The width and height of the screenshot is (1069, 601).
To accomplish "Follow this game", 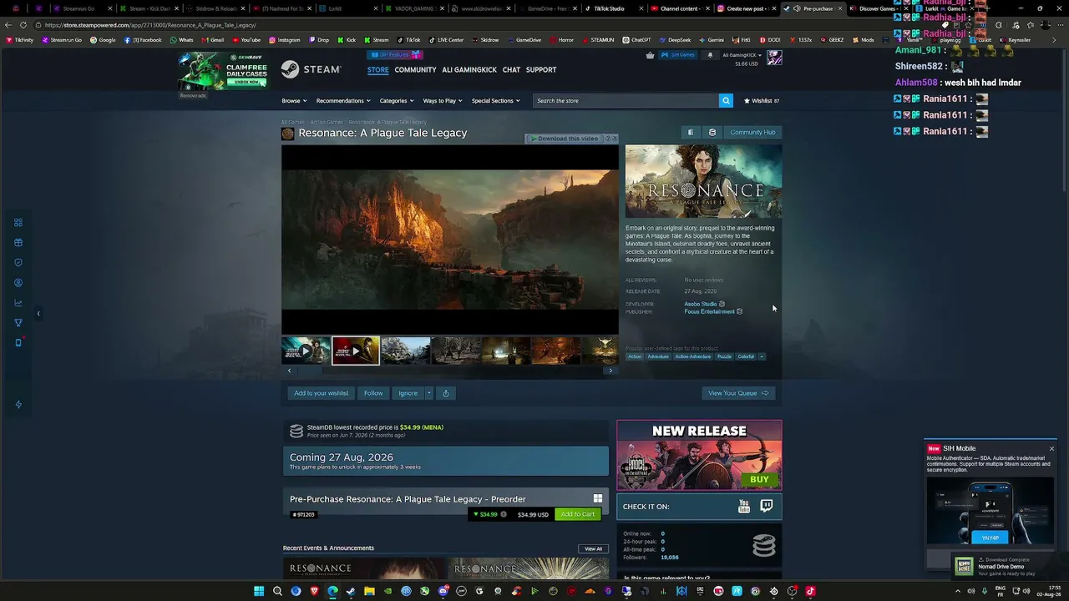I will tap(373, 393).
